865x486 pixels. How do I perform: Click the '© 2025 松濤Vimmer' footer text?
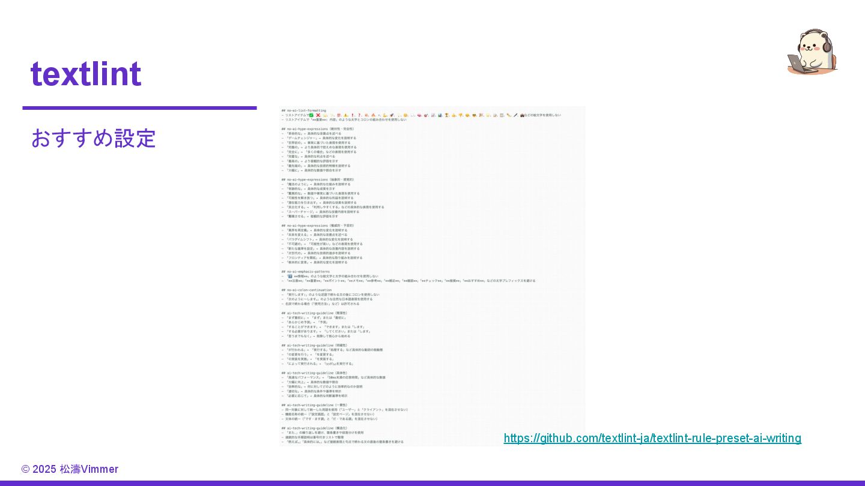(x=70, y=469)
